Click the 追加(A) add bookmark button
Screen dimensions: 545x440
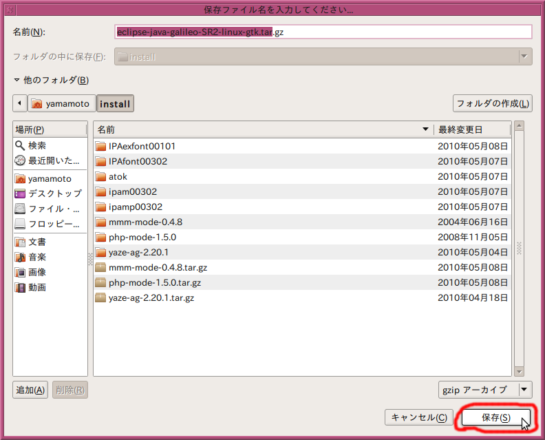click(30, 390)
